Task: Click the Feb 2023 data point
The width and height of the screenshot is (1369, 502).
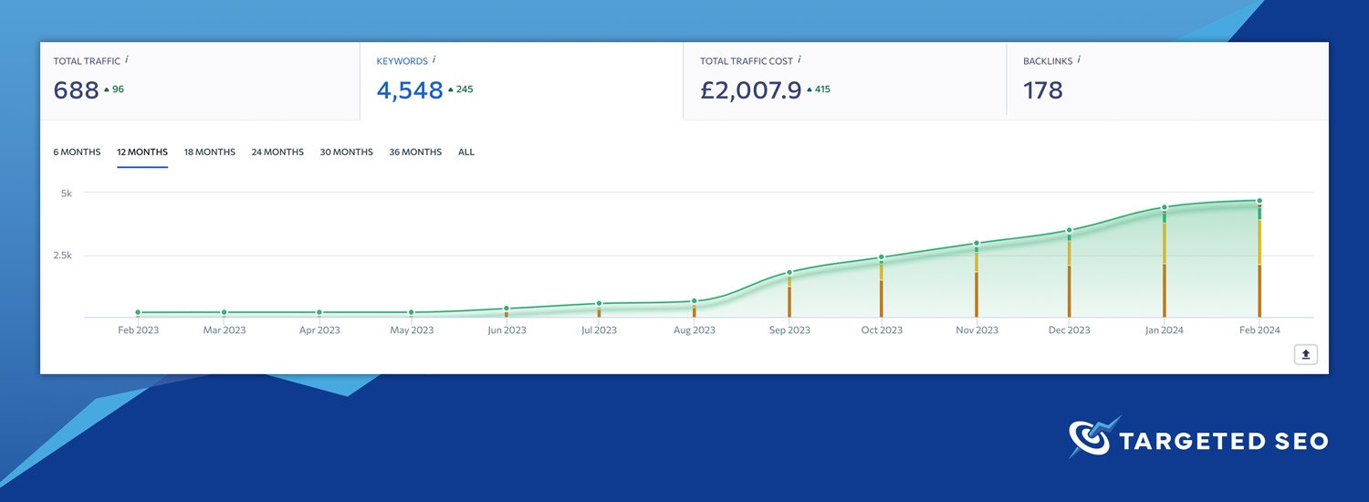Action: (138, 313)
